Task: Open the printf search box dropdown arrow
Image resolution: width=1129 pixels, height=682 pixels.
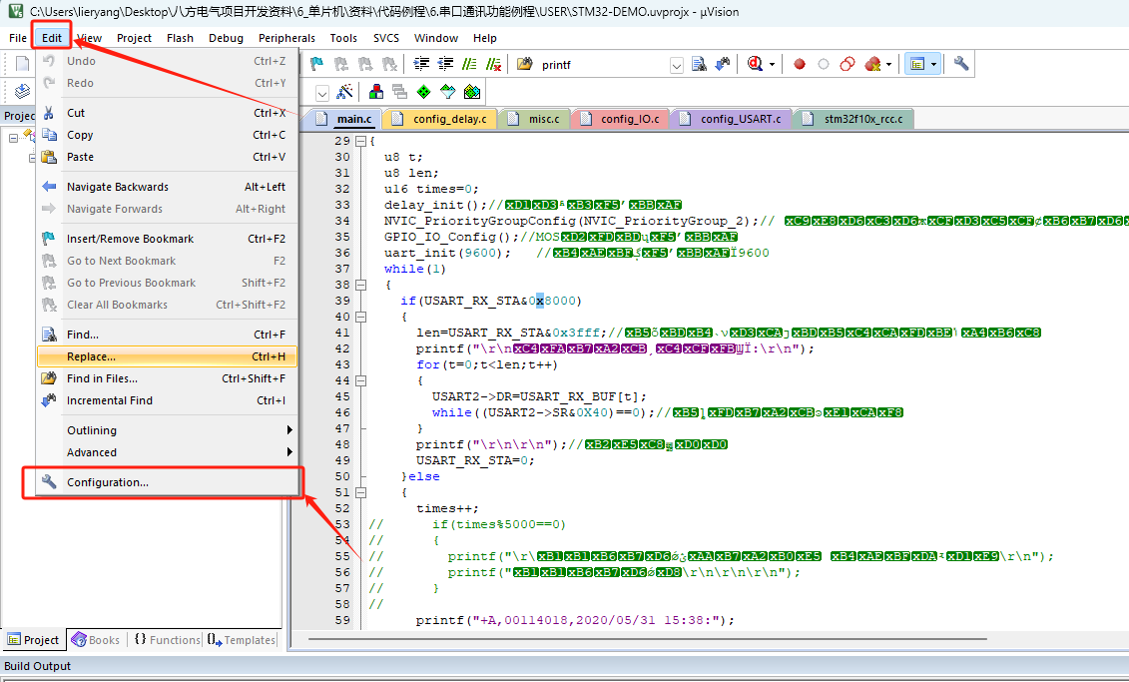Action: pos(677,65)
